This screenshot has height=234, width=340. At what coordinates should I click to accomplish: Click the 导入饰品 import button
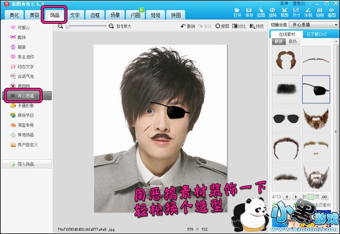point(26,165)
